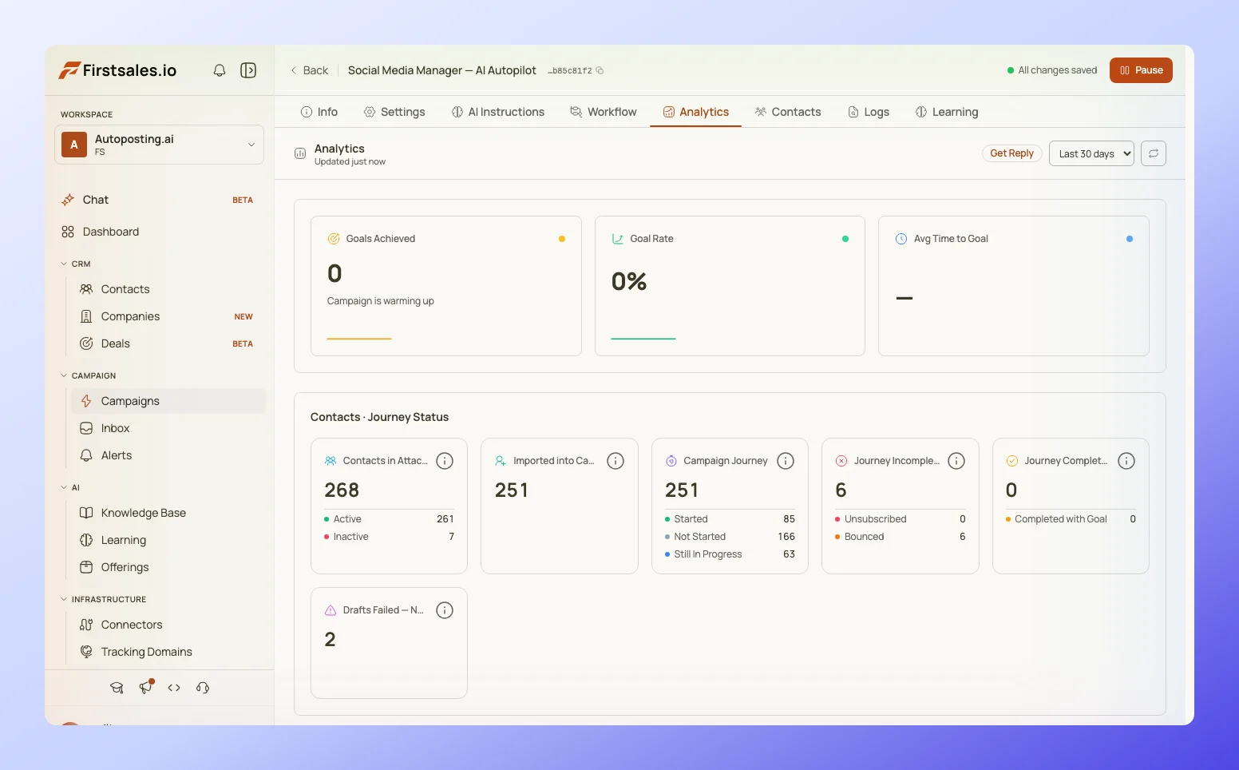This screenshot has width=1239, height=770.
Task: Open the code brackets developer icon
Action: coord(174,688)
